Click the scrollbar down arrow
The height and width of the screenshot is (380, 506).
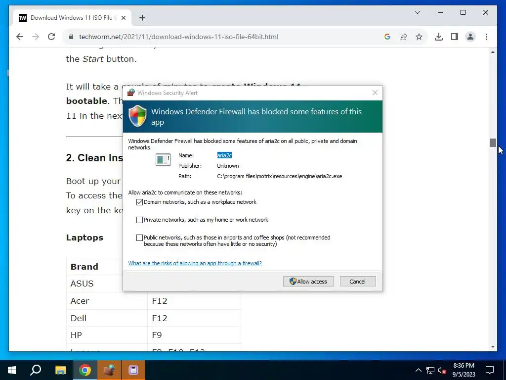point(493,347)
